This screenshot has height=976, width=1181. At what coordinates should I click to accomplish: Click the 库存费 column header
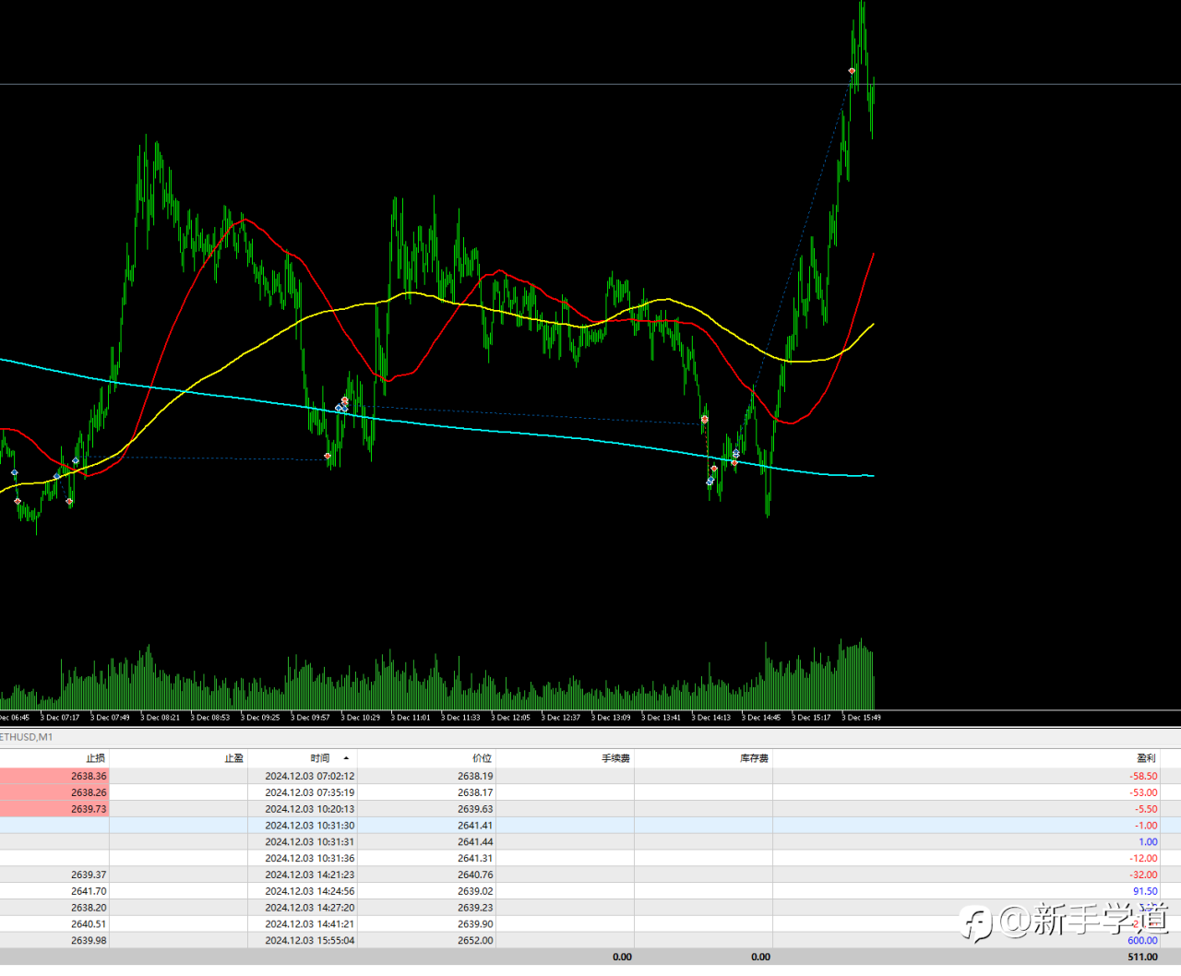click(x=754, y=758)
